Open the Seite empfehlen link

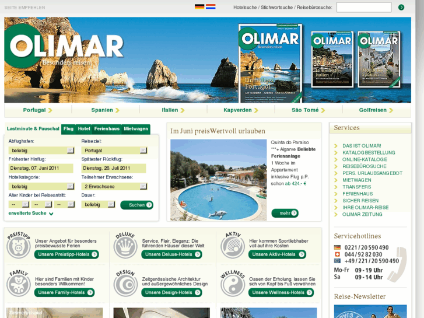coord(24,8)
